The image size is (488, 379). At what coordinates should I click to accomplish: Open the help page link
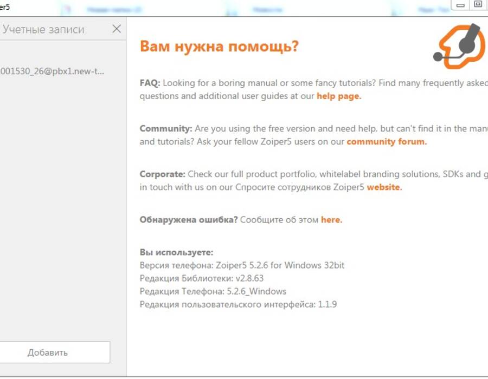tap(339, 96)
